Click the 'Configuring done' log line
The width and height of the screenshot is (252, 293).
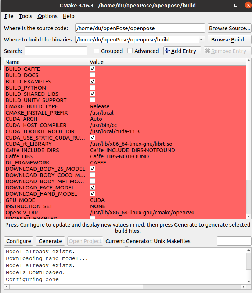tap(32, 279)
